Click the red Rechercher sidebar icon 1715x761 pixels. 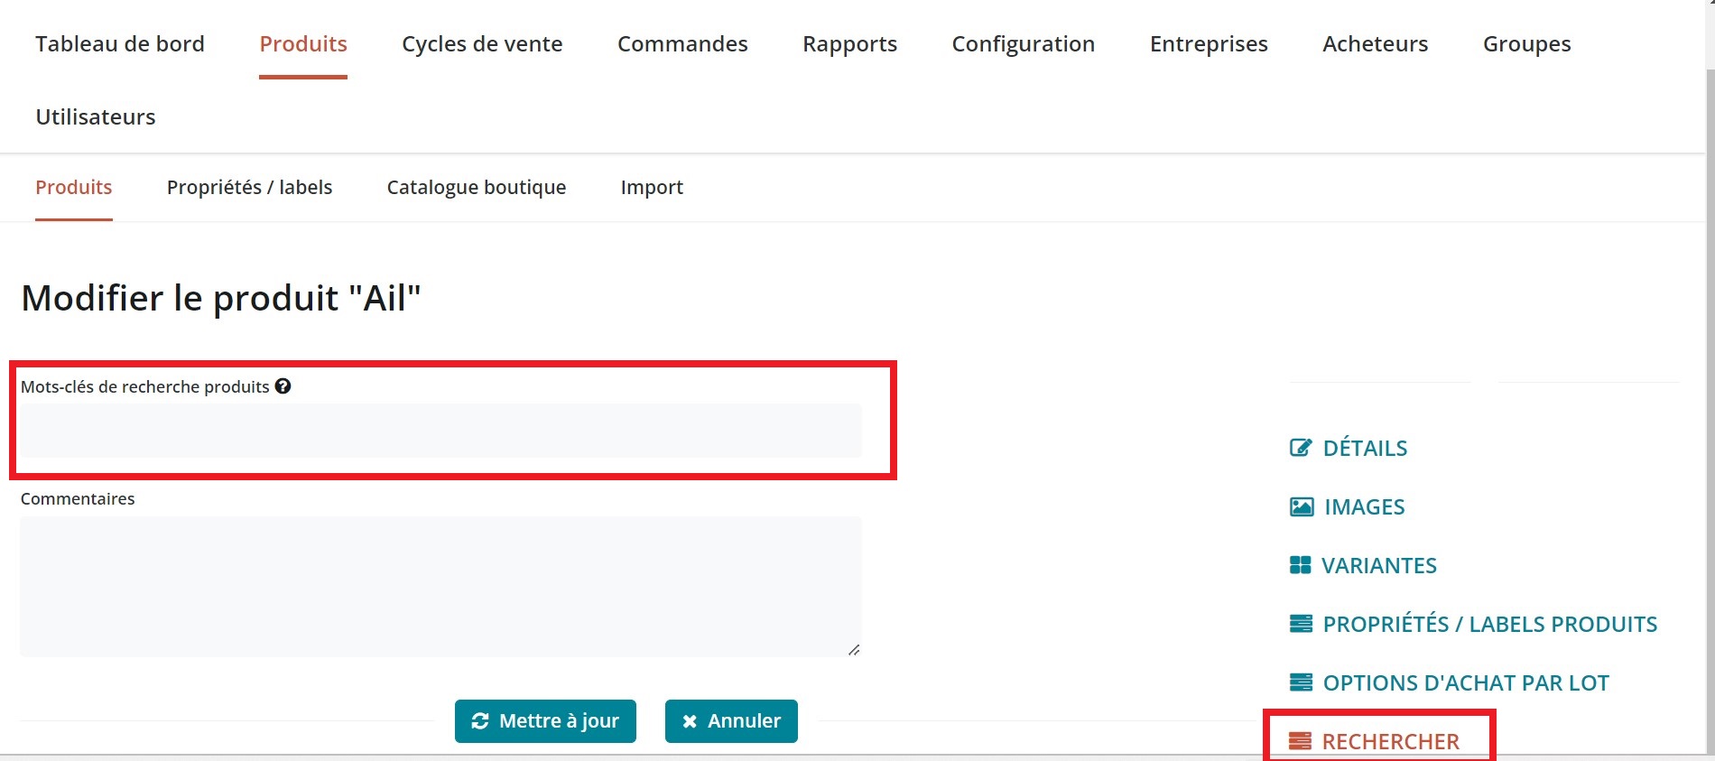point(1300,741)
